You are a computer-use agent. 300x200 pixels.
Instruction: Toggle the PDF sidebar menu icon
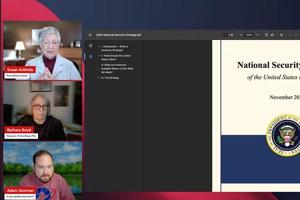[x=90, y=35]
